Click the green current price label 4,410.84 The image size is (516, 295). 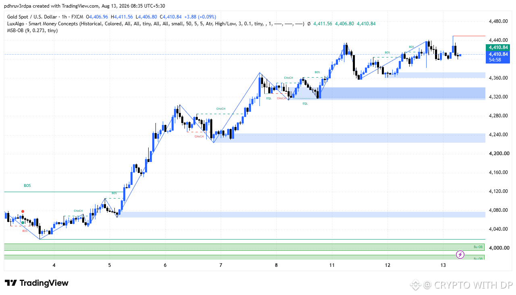498,47
